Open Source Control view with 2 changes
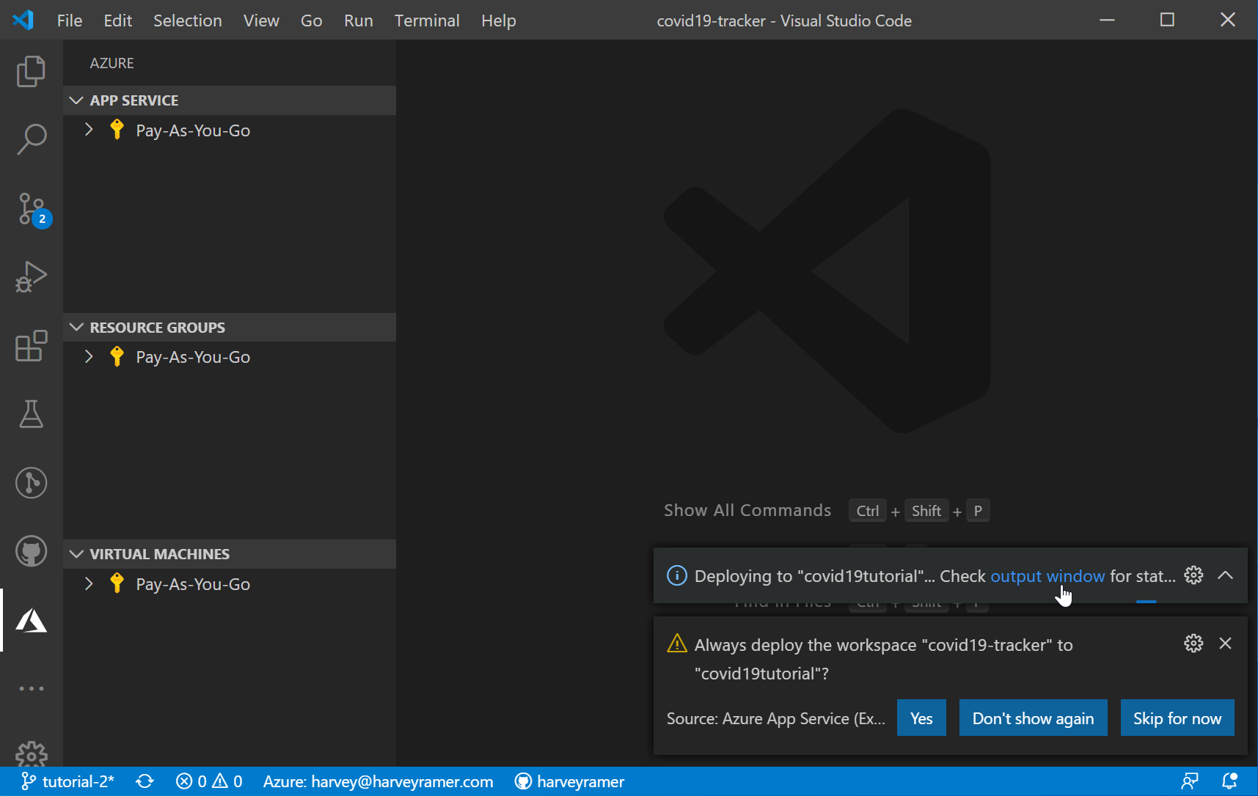Viewport: 1258px width, 796px height. (32, 210)
